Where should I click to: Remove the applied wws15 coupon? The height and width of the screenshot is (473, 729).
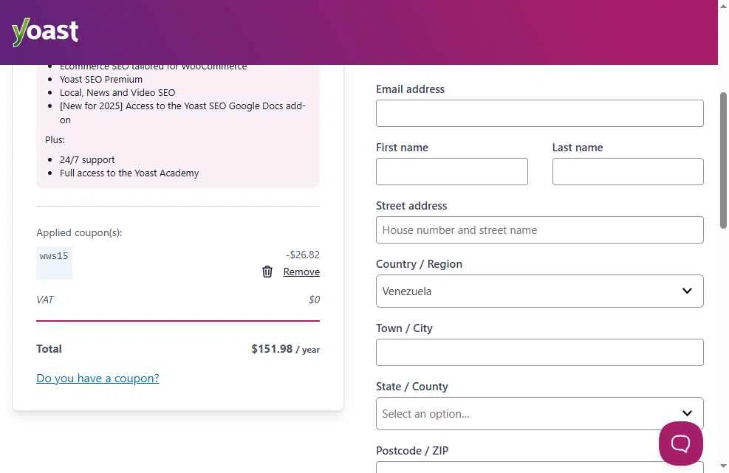301,272
